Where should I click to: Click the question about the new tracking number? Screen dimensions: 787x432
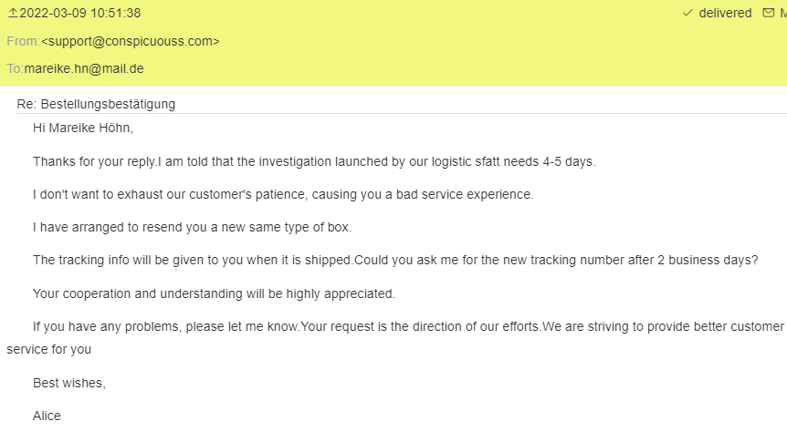pyautogui.click(x=556, y=260)
